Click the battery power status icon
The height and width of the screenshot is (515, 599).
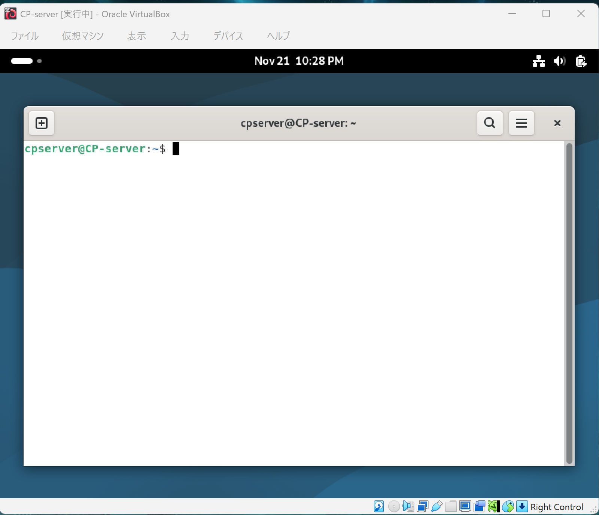tap(581, 61)
